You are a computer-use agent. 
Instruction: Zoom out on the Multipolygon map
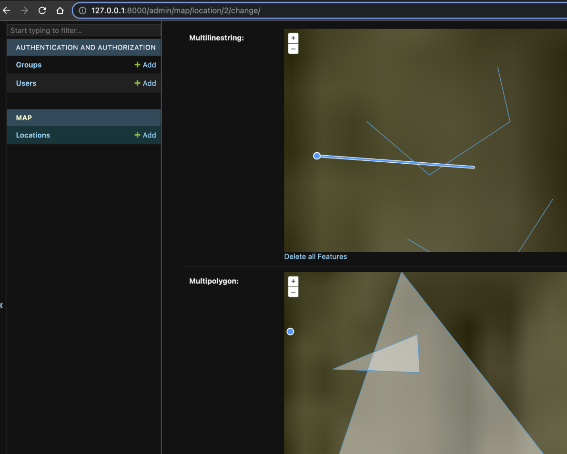294,292
